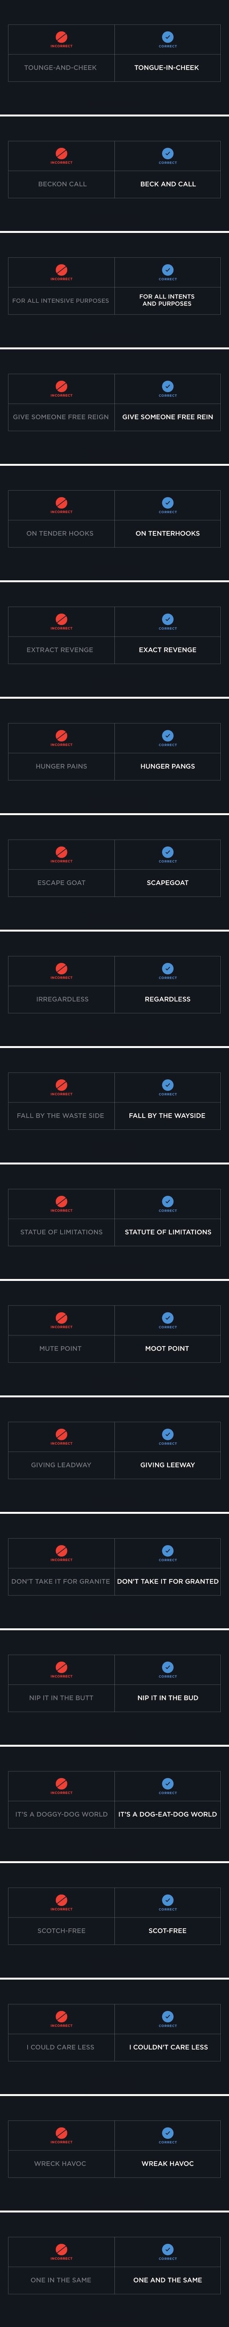Click the red incorrect icon above TOUNGE-AND-CHEEK
Viewport: 229px width, 2327px height.
point(61,37)
